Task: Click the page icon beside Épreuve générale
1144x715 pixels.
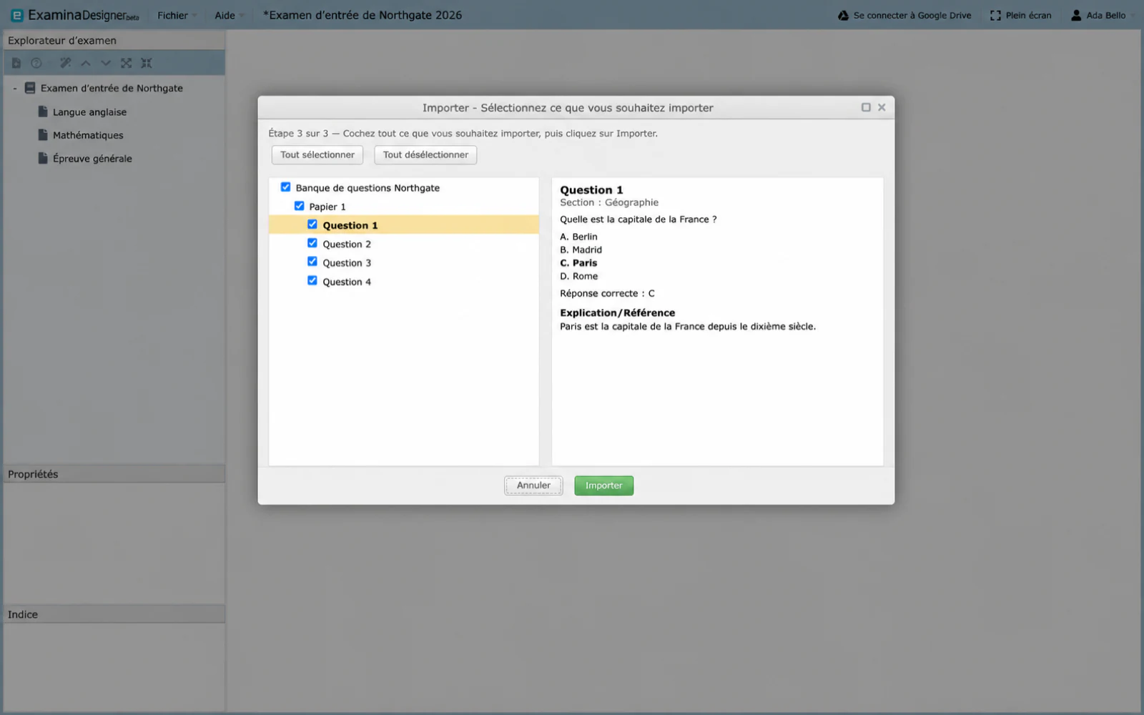Action: [43, 158]
